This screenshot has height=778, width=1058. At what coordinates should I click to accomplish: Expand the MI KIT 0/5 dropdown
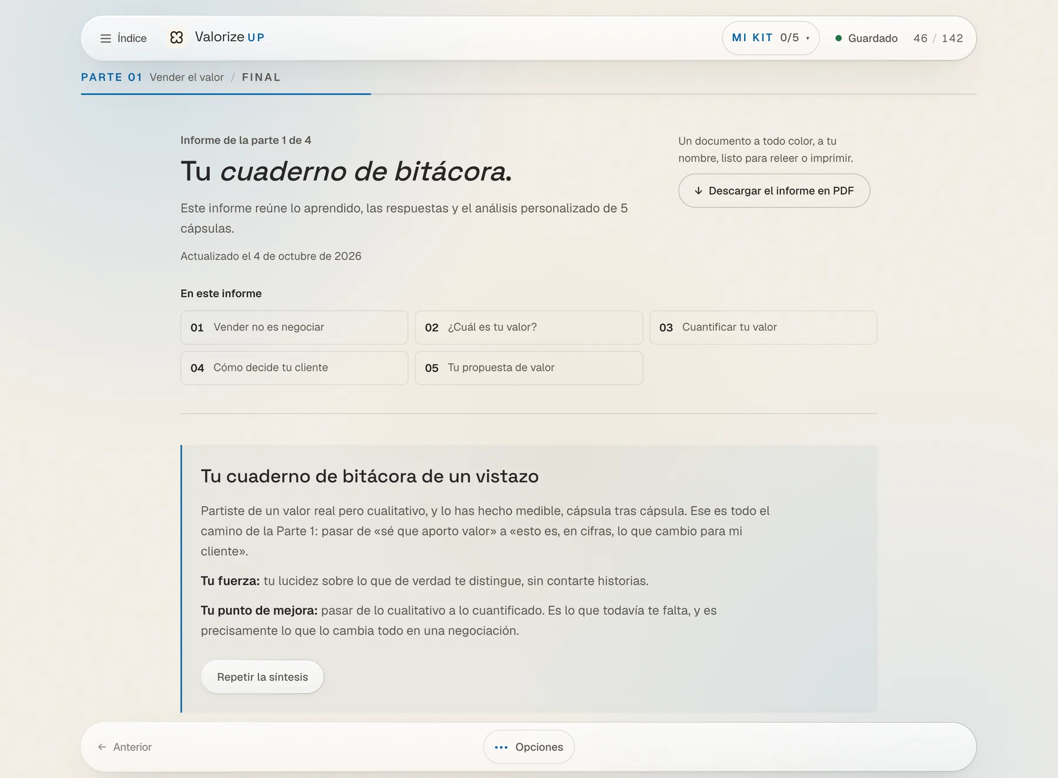pos(771,38)
